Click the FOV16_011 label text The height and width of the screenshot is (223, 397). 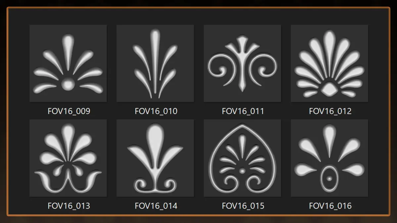point(243,111)
